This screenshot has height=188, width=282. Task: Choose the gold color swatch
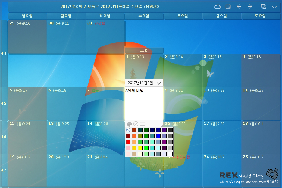point(134,148)
